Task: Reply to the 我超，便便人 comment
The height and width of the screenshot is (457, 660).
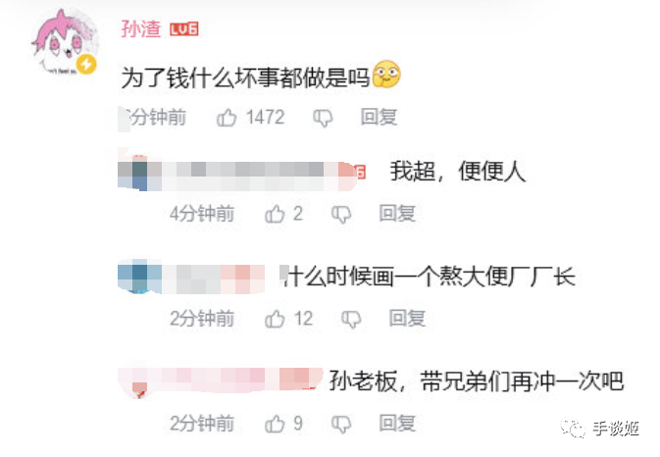Action: (x=397, y=214)
